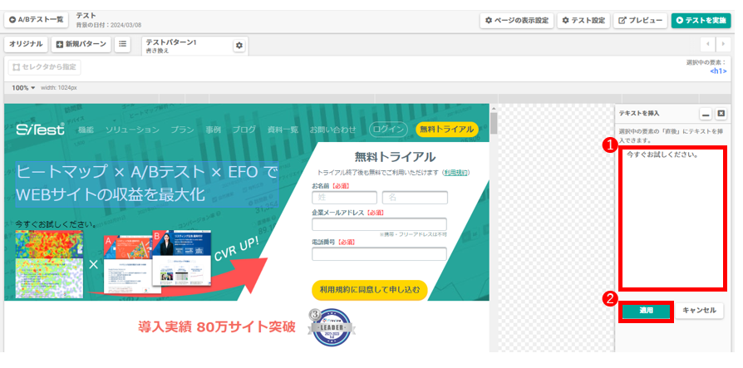Select inserted text 今すぐお試しください。 in preview

coord(56,223)
